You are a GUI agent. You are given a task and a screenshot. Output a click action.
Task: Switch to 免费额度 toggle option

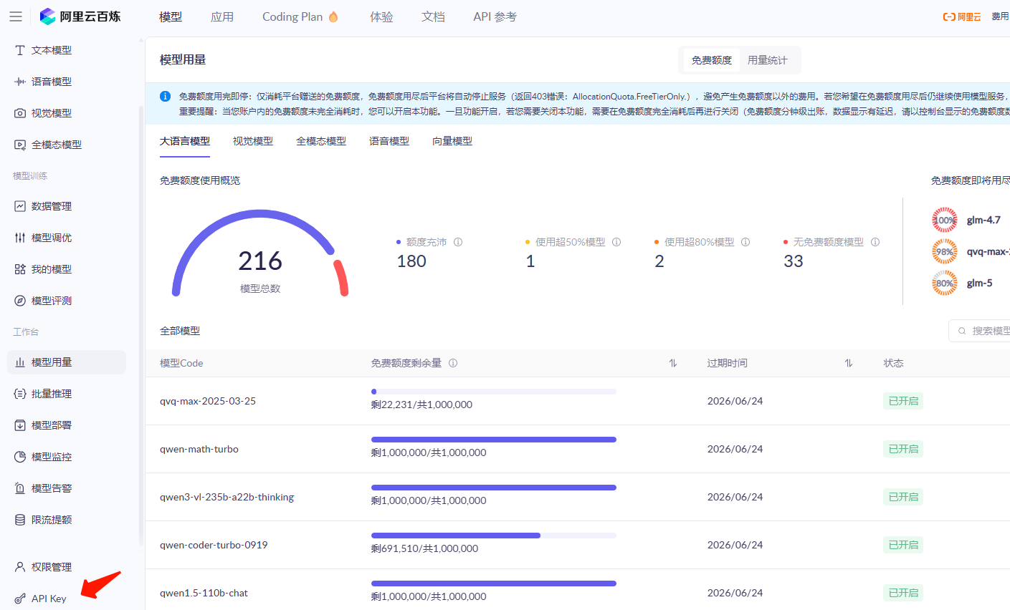point(712,60)
